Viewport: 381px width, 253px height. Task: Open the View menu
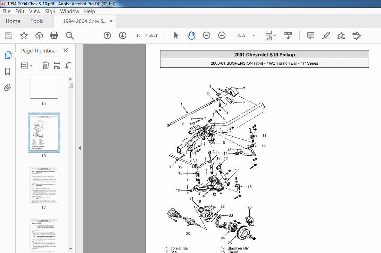pyautogui.click(x=35, y=11)
